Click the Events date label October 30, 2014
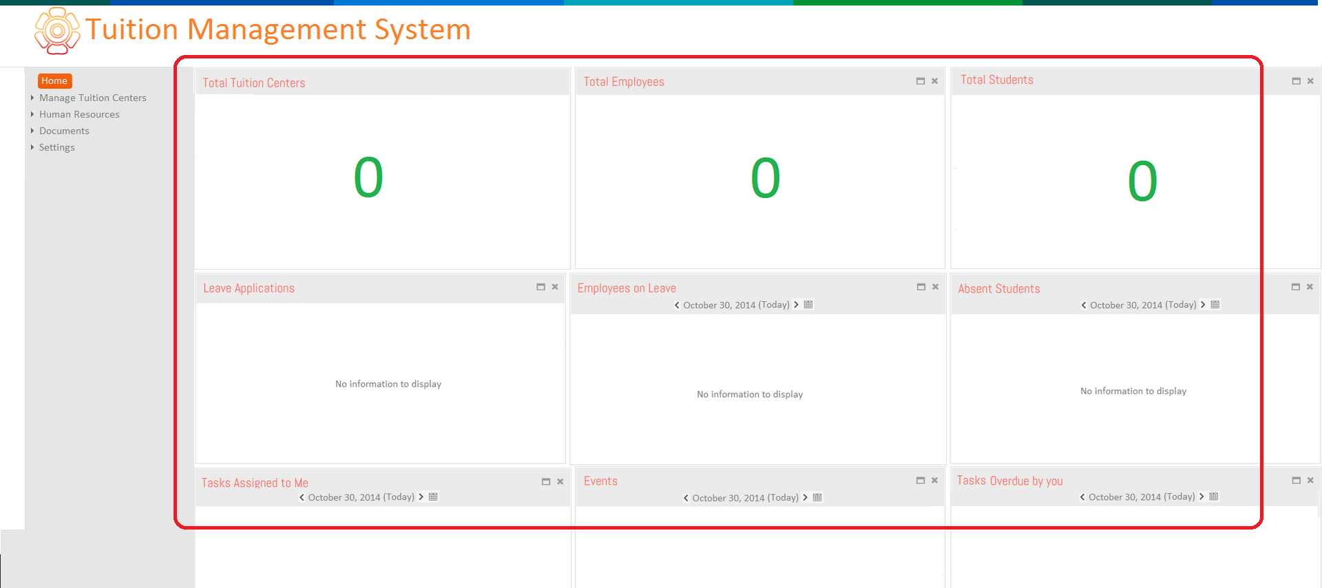This screenshot has width=1322, height=588. pos(746,498)
